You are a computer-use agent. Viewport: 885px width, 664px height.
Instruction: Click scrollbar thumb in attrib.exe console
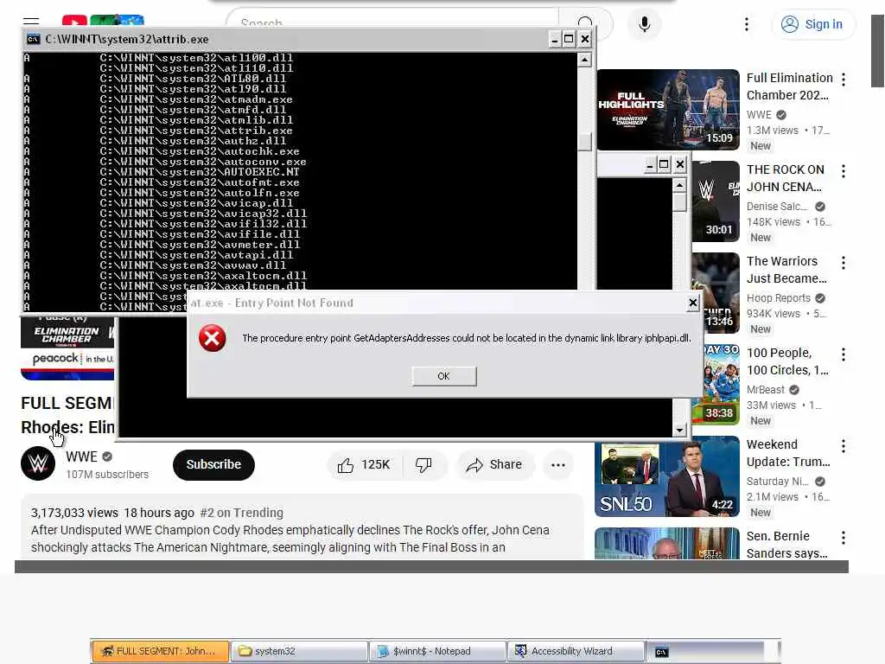[x=585, y=142]
